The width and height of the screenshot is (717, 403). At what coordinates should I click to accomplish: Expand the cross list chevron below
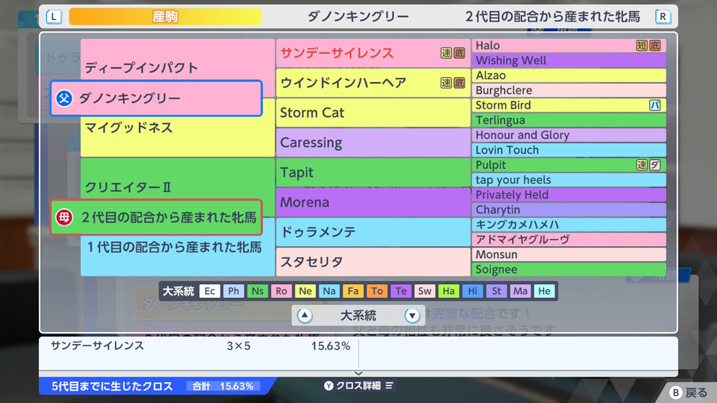[x=358, y=374]
